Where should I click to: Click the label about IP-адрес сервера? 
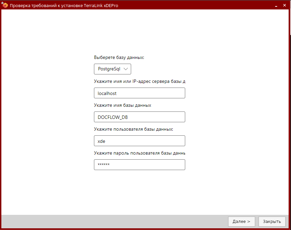140,81
